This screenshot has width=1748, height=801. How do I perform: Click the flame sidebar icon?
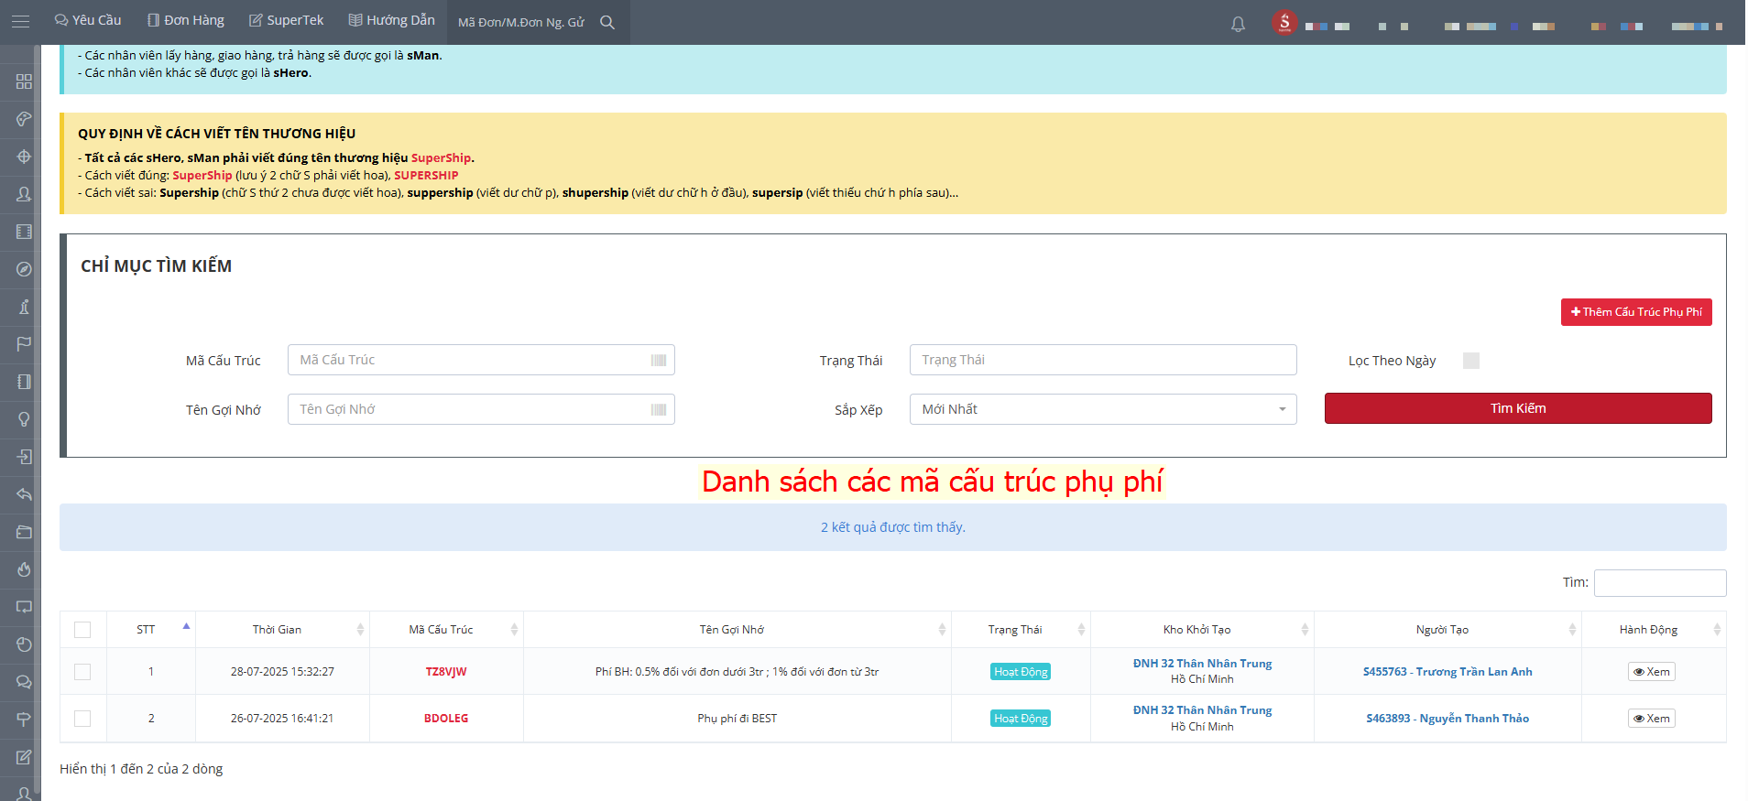[x=24, y=569]
